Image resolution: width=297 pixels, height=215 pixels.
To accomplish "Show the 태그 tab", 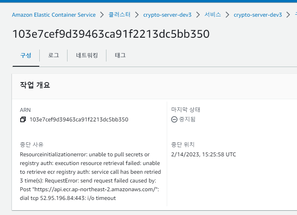I will click(x=120, y=56).
